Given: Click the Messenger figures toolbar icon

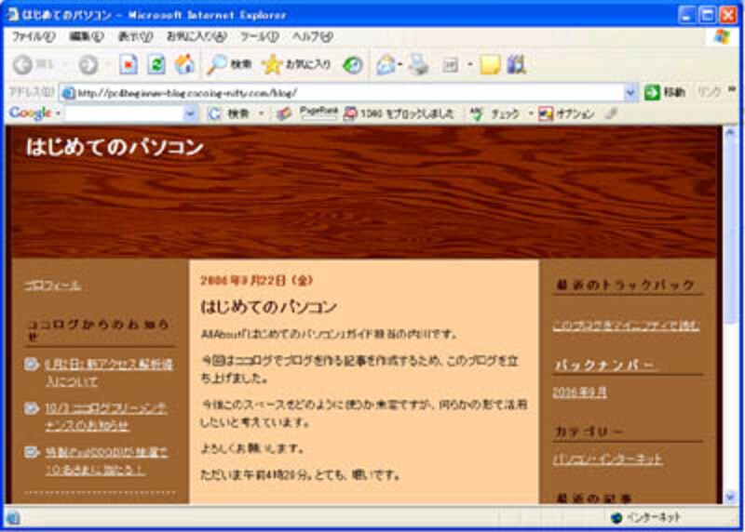Looking at the screenshot, I should (517, 64).
